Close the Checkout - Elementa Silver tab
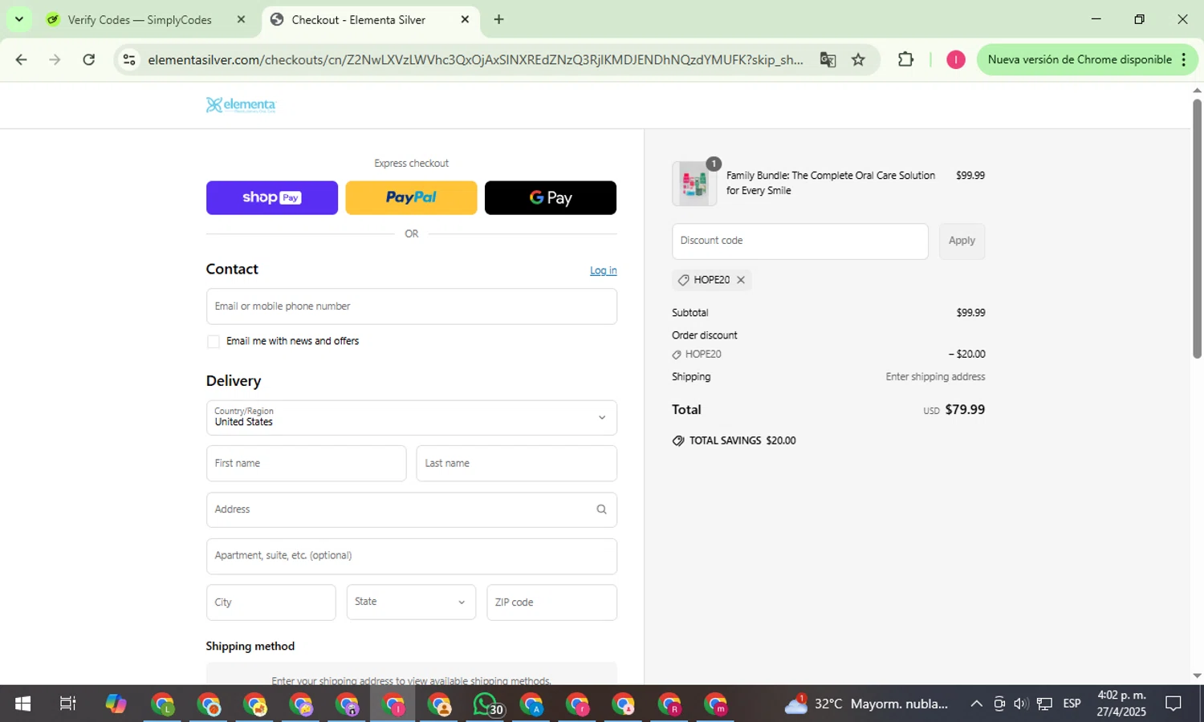The image size is (1204, 722). 465,19
